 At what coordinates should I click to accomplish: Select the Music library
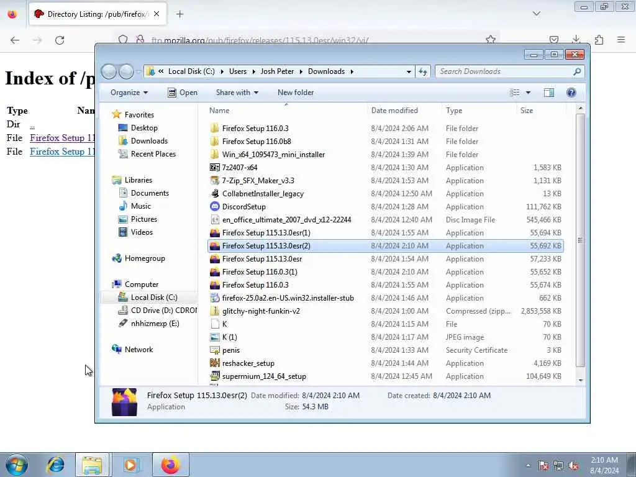click(135, 206)
